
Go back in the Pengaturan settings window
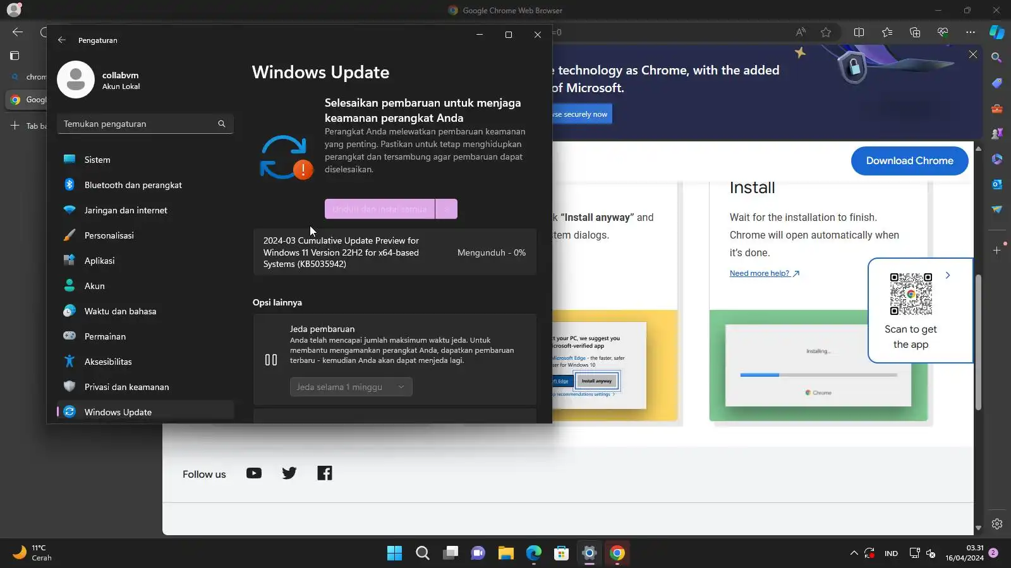pyautogui.click(x=61, y=40)
